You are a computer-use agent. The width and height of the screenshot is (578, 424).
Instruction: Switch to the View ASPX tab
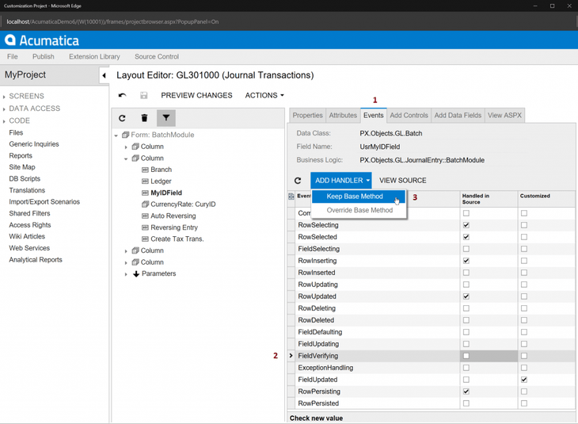[x=504, y=115]
